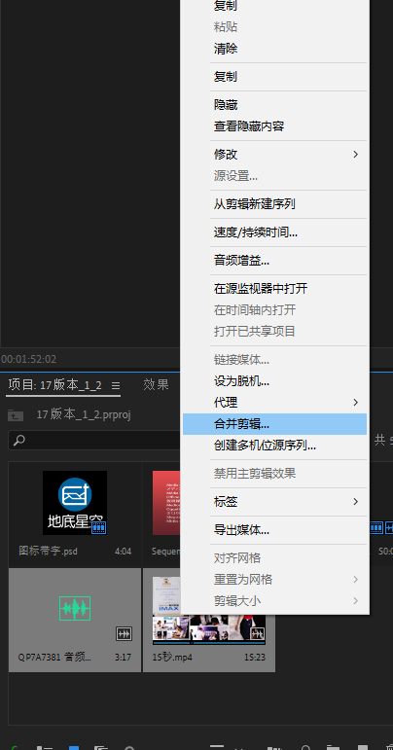Select the 15秒.mp4 video thumbnail
Image resolution: width=393 pixels, height=750 pixels.
click(209, 610)
